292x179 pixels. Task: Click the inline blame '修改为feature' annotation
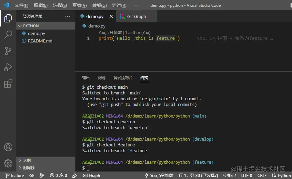coord(251,38)
